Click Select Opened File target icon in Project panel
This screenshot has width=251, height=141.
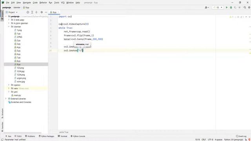(x=28, y=12)
